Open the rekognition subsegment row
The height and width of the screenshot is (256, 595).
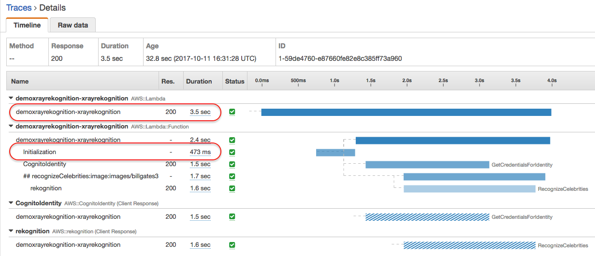pos(46,188)
